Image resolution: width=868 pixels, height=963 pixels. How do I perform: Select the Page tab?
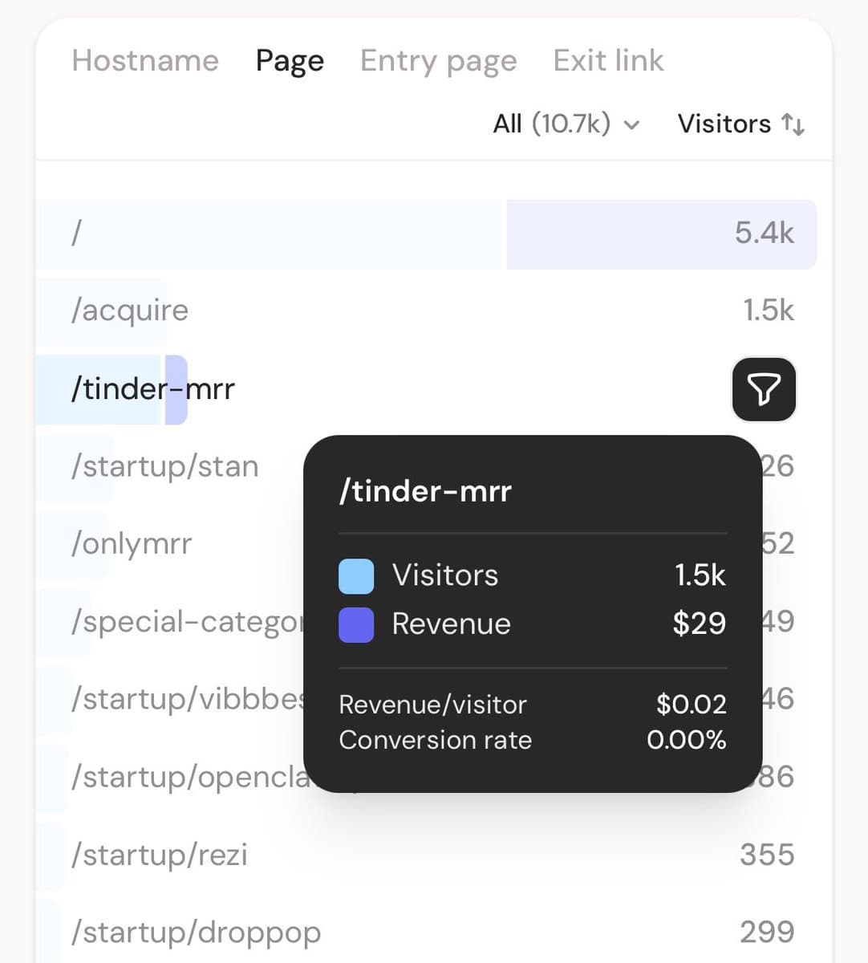(x=290, y=60)
